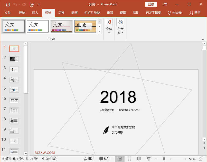The height and width of the screenshot is (162, 207).
Task: Click the Save icon in quick access toolbar
Action: 8,4
